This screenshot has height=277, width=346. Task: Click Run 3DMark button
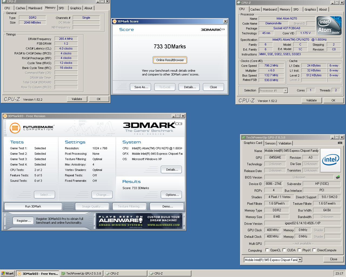coord(33,206)
